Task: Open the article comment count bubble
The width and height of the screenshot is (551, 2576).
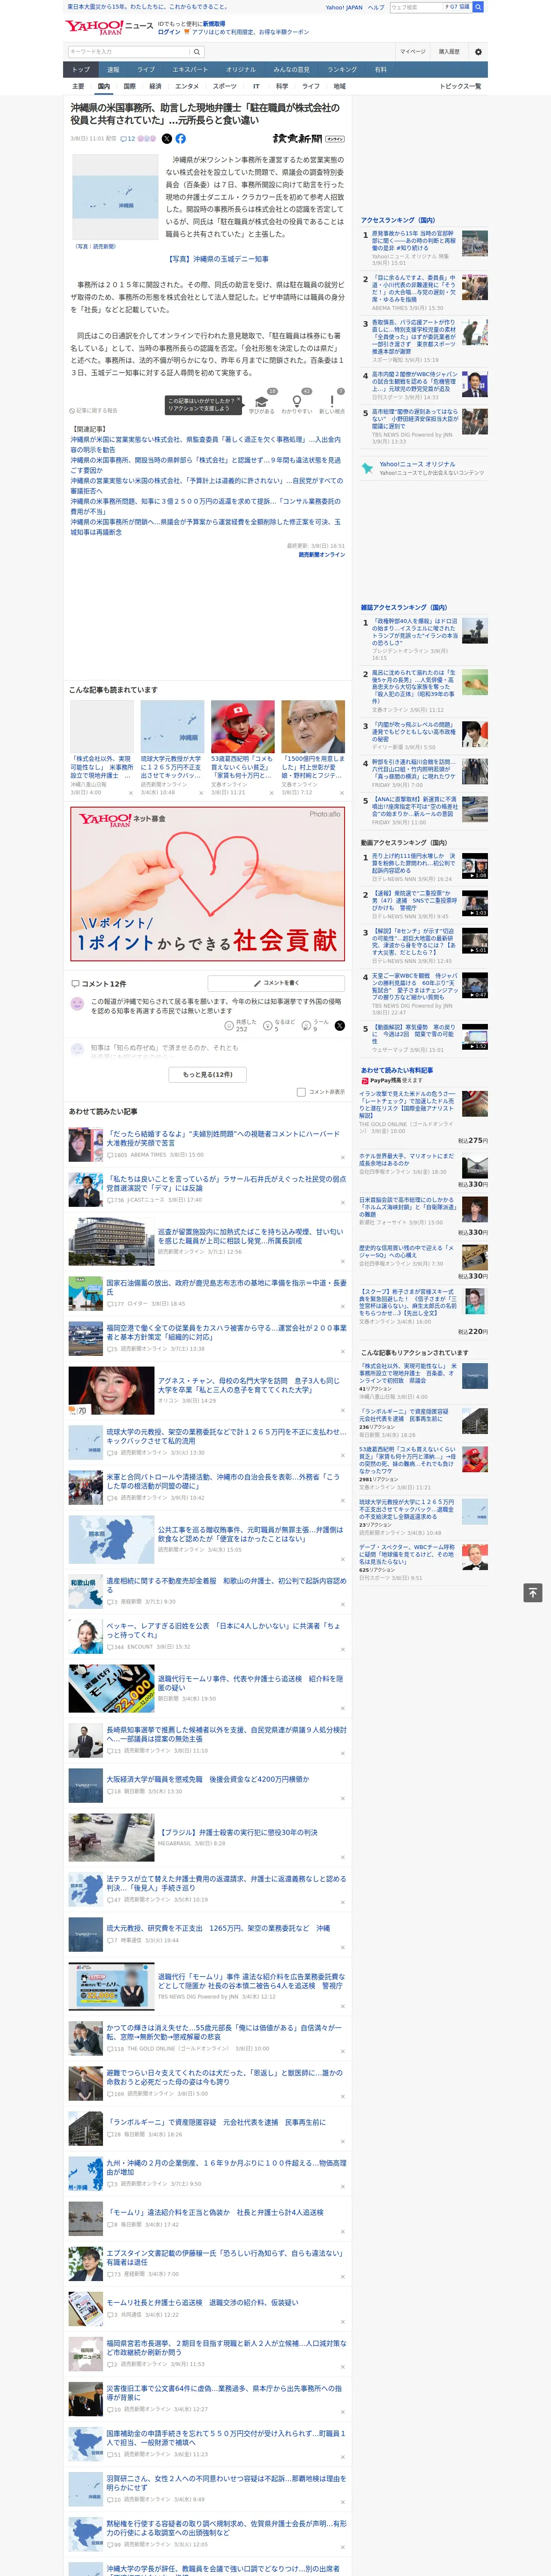Action: coord(128,139)
